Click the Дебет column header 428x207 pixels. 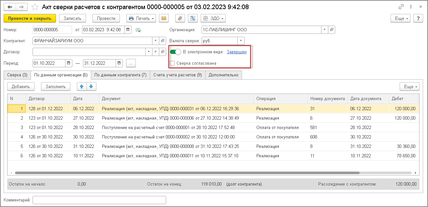[x=403, y=98]
